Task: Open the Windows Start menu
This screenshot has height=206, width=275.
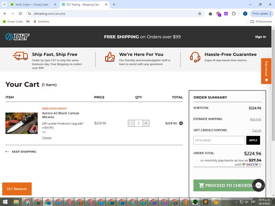Action: tap(5, 202)
